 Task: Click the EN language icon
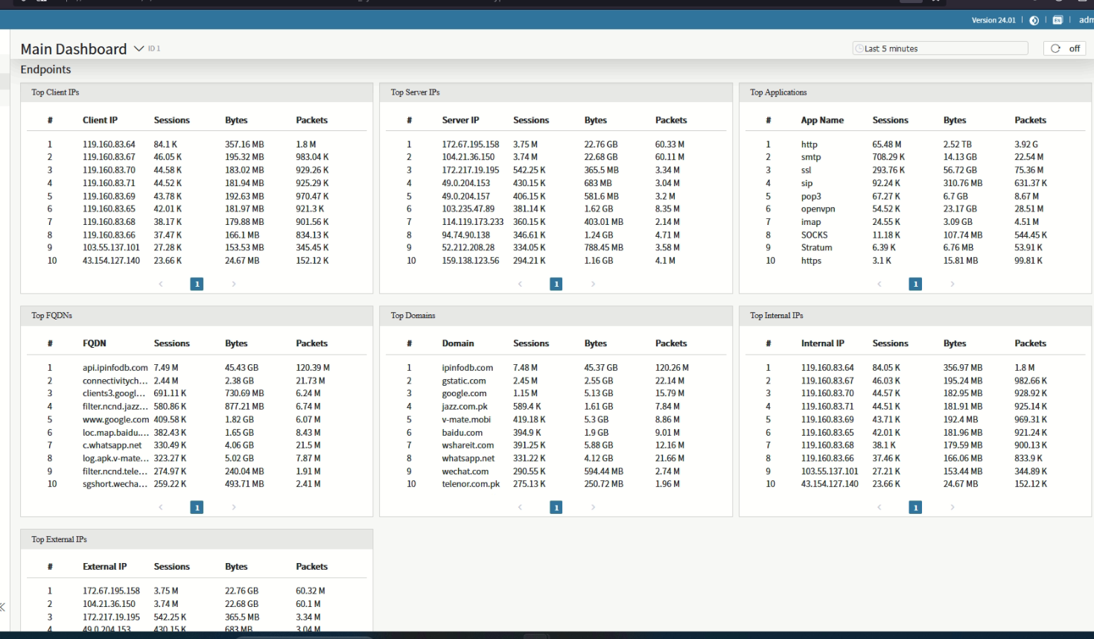click(1058, 20)
